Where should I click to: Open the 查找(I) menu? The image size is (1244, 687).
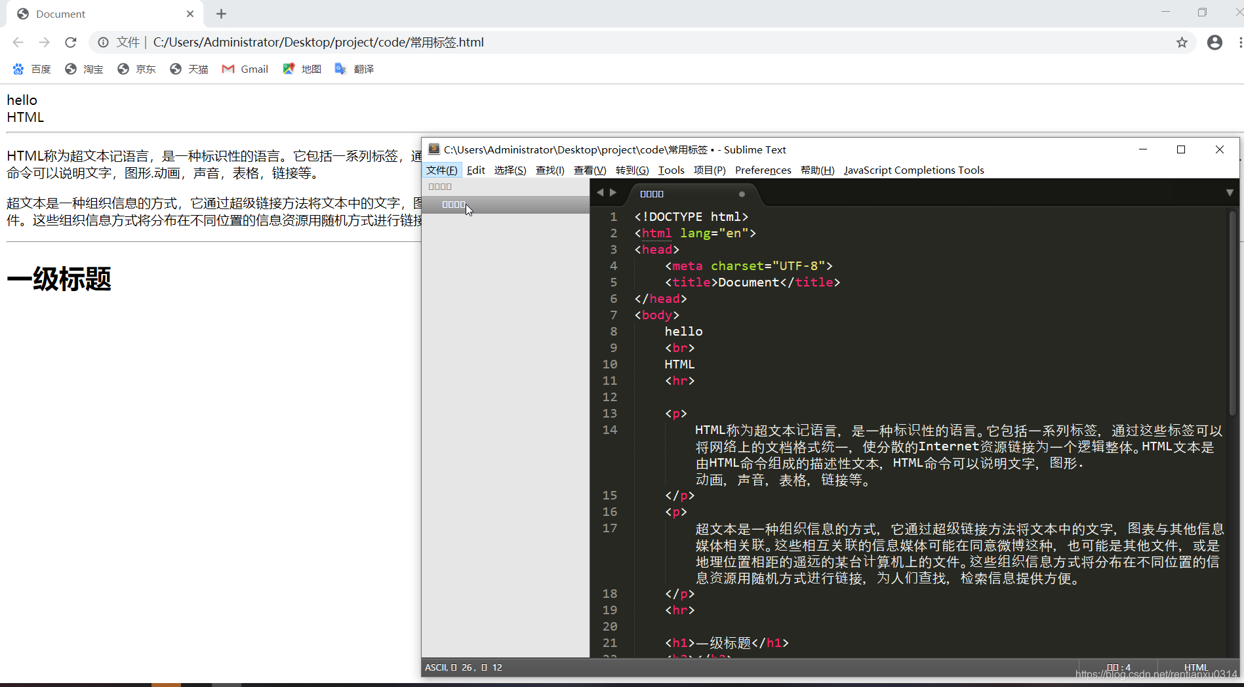(550, 170)
